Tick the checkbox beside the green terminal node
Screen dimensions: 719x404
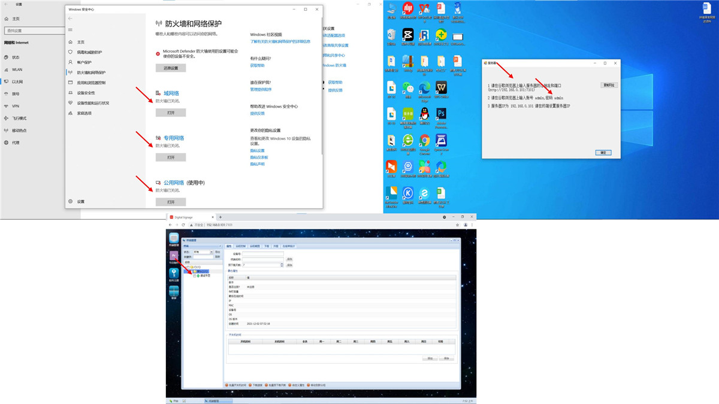pyautogui.click(x=195, y=275)
